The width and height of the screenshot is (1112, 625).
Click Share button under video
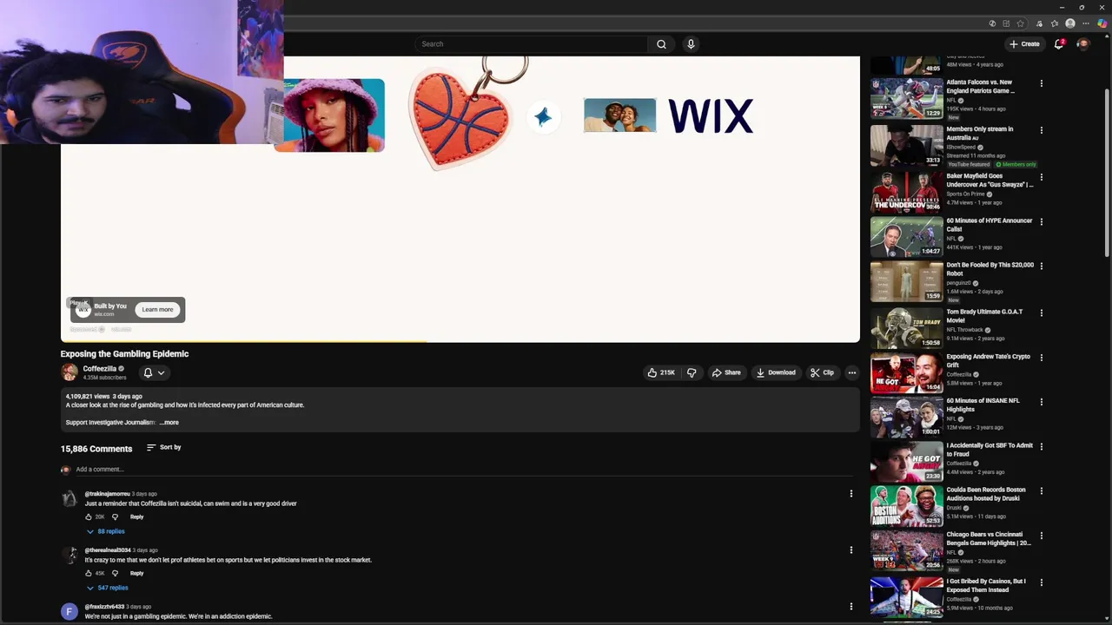[726, 372]
